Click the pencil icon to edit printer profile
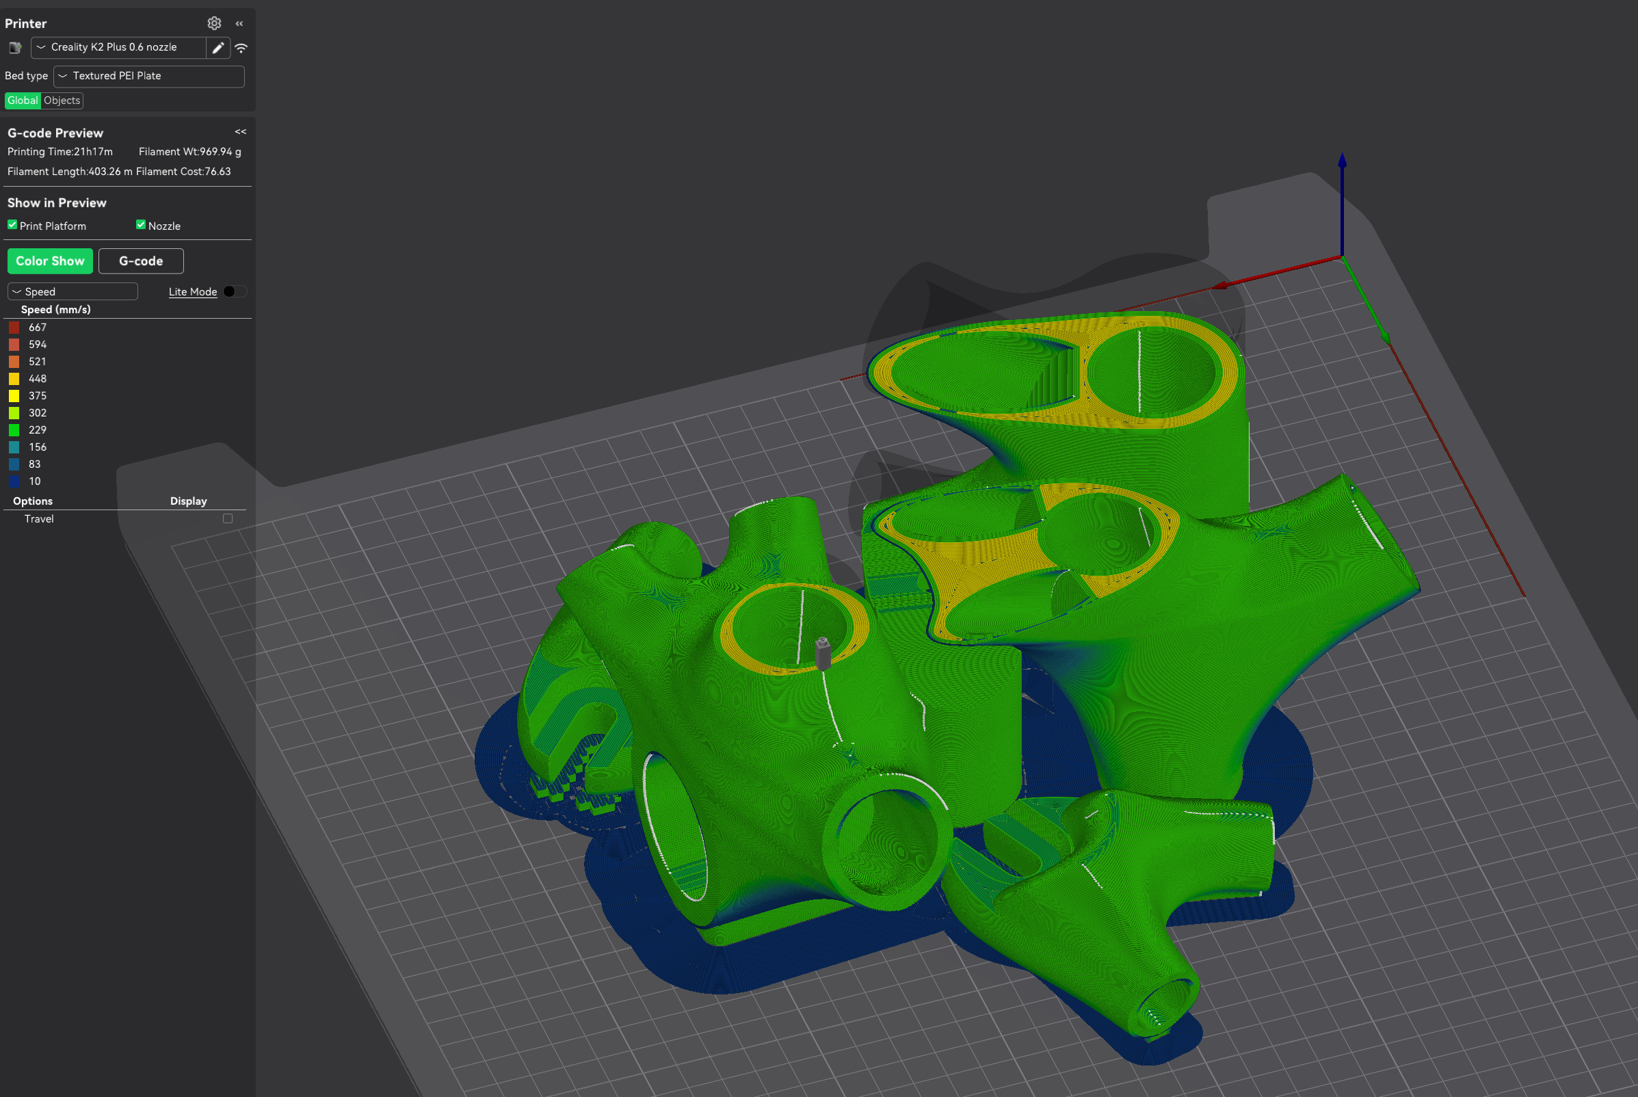This screenshot has height=1097, width=1638. point(217,48)
